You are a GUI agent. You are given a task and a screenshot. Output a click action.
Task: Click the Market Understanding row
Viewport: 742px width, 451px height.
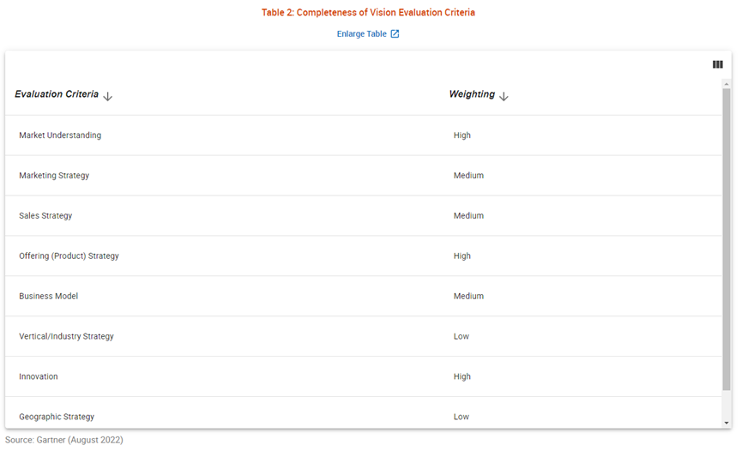[364, 135]
